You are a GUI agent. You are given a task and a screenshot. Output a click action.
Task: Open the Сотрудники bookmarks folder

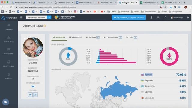175,11
